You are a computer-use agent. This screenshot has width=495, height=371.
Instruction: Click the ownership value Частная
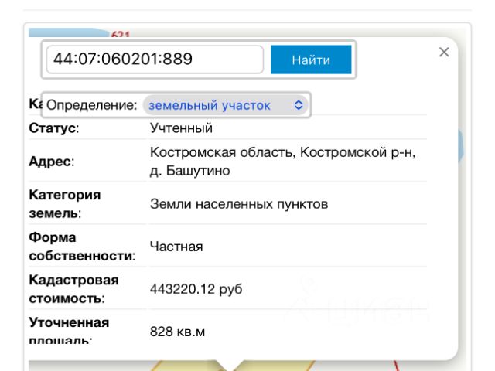click(176, 247)
